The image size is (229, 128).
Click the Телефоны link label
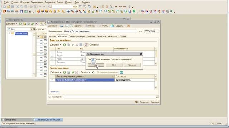point(55,92)
